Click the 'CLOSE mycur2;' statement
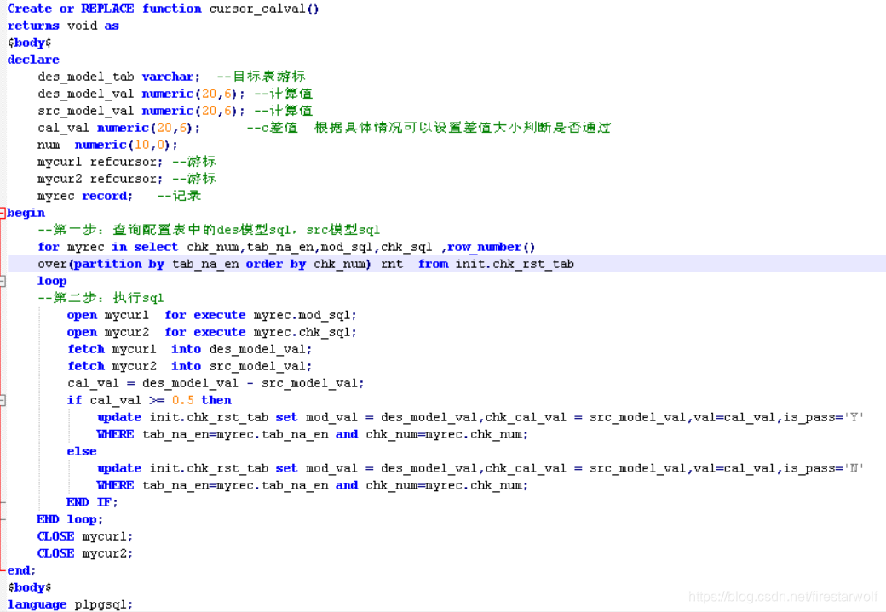Viewport: 886px width, 612px height. [x=84, y=553]
